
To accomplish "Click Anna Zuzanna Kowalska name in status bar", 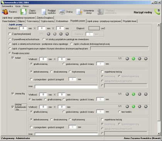I will [142, 138].
